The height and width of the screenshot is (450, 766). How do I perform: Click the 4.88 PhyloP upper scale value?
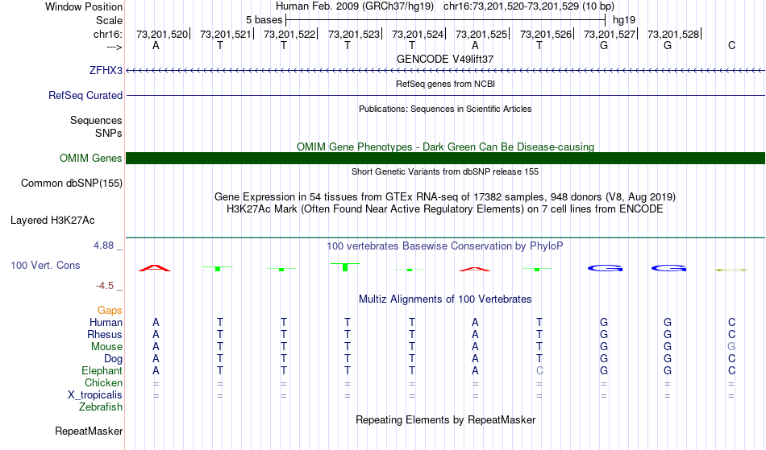103,246
